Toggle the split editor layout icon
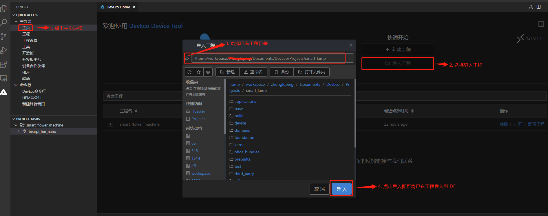This screenshot has height=216, width=548. click(538, 7)
